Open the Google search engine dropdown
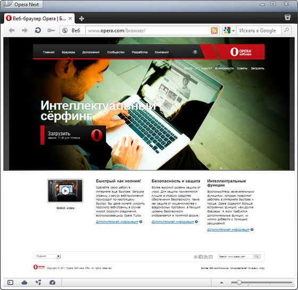 [229, 30]
